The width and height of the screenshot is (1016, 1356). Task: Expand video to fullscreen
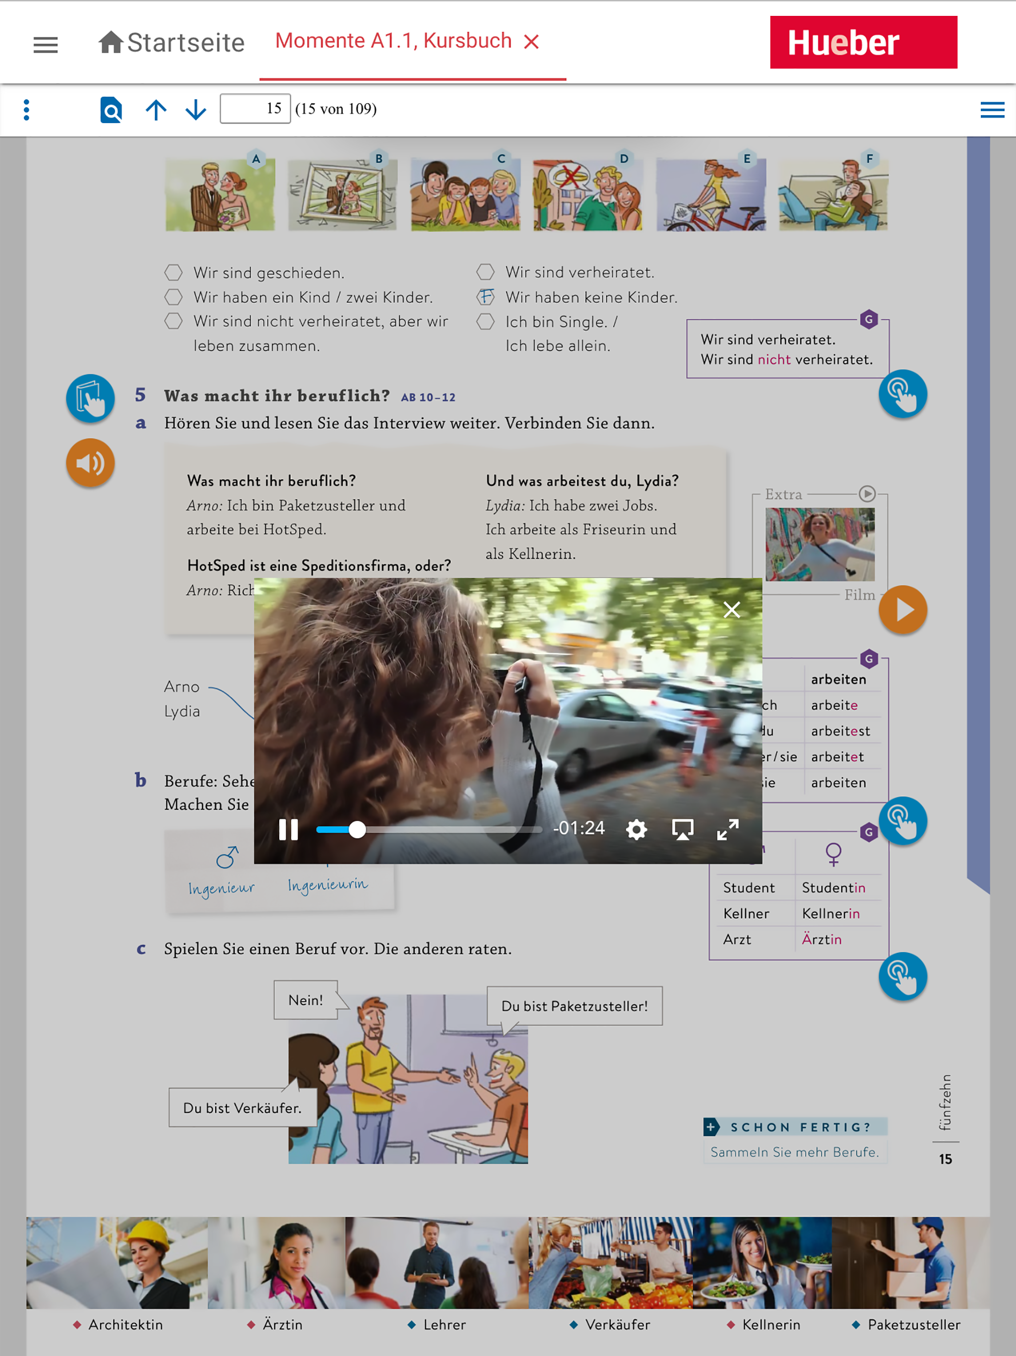pyautogui.click(x=728, y=829)
